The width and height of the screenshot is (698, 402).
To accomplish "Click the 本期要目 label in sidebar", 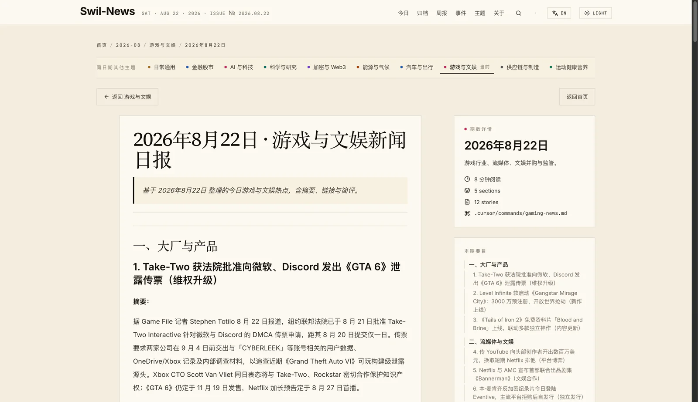I will [475, 251].
